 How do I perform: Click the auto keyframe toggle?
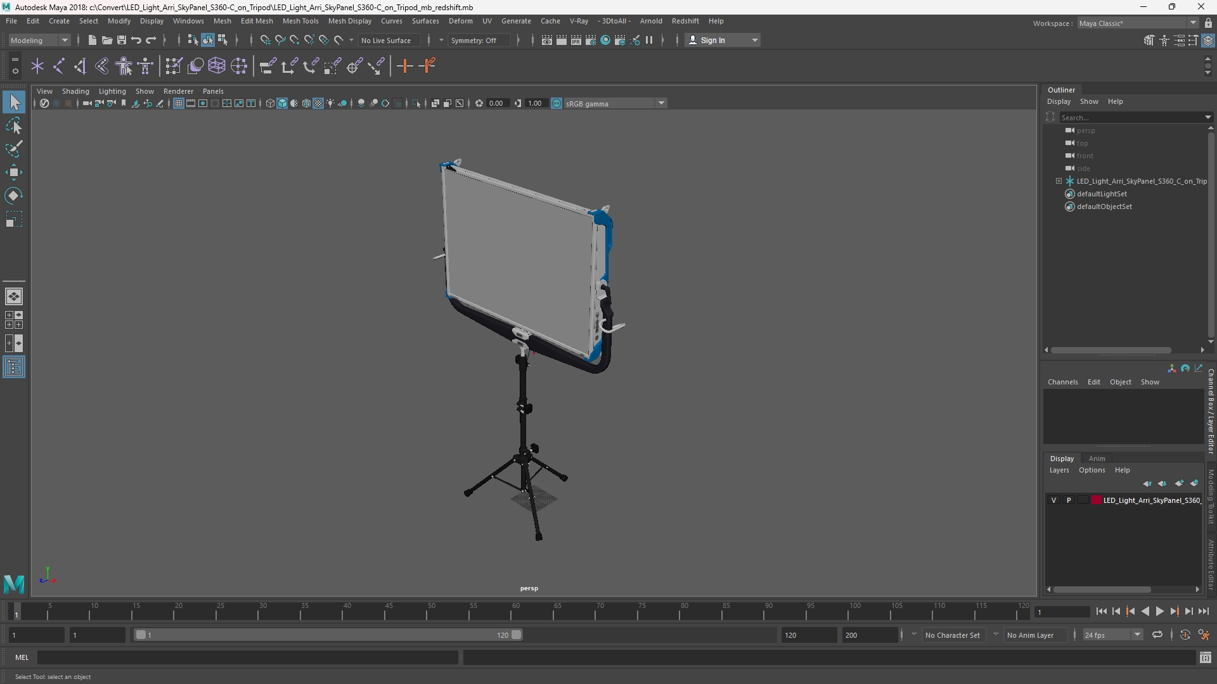(1185, 635)
